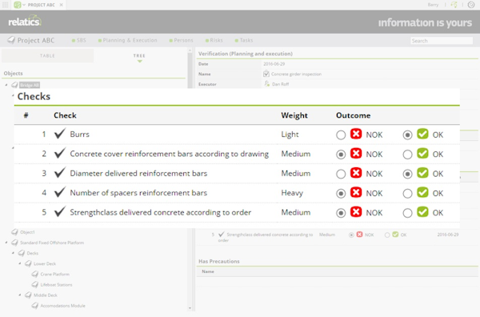The width and height of the screenshot is (480, 317).
Task: Click green OK check icon in Diameter delivered row
Action: click(x=422, y=173)
